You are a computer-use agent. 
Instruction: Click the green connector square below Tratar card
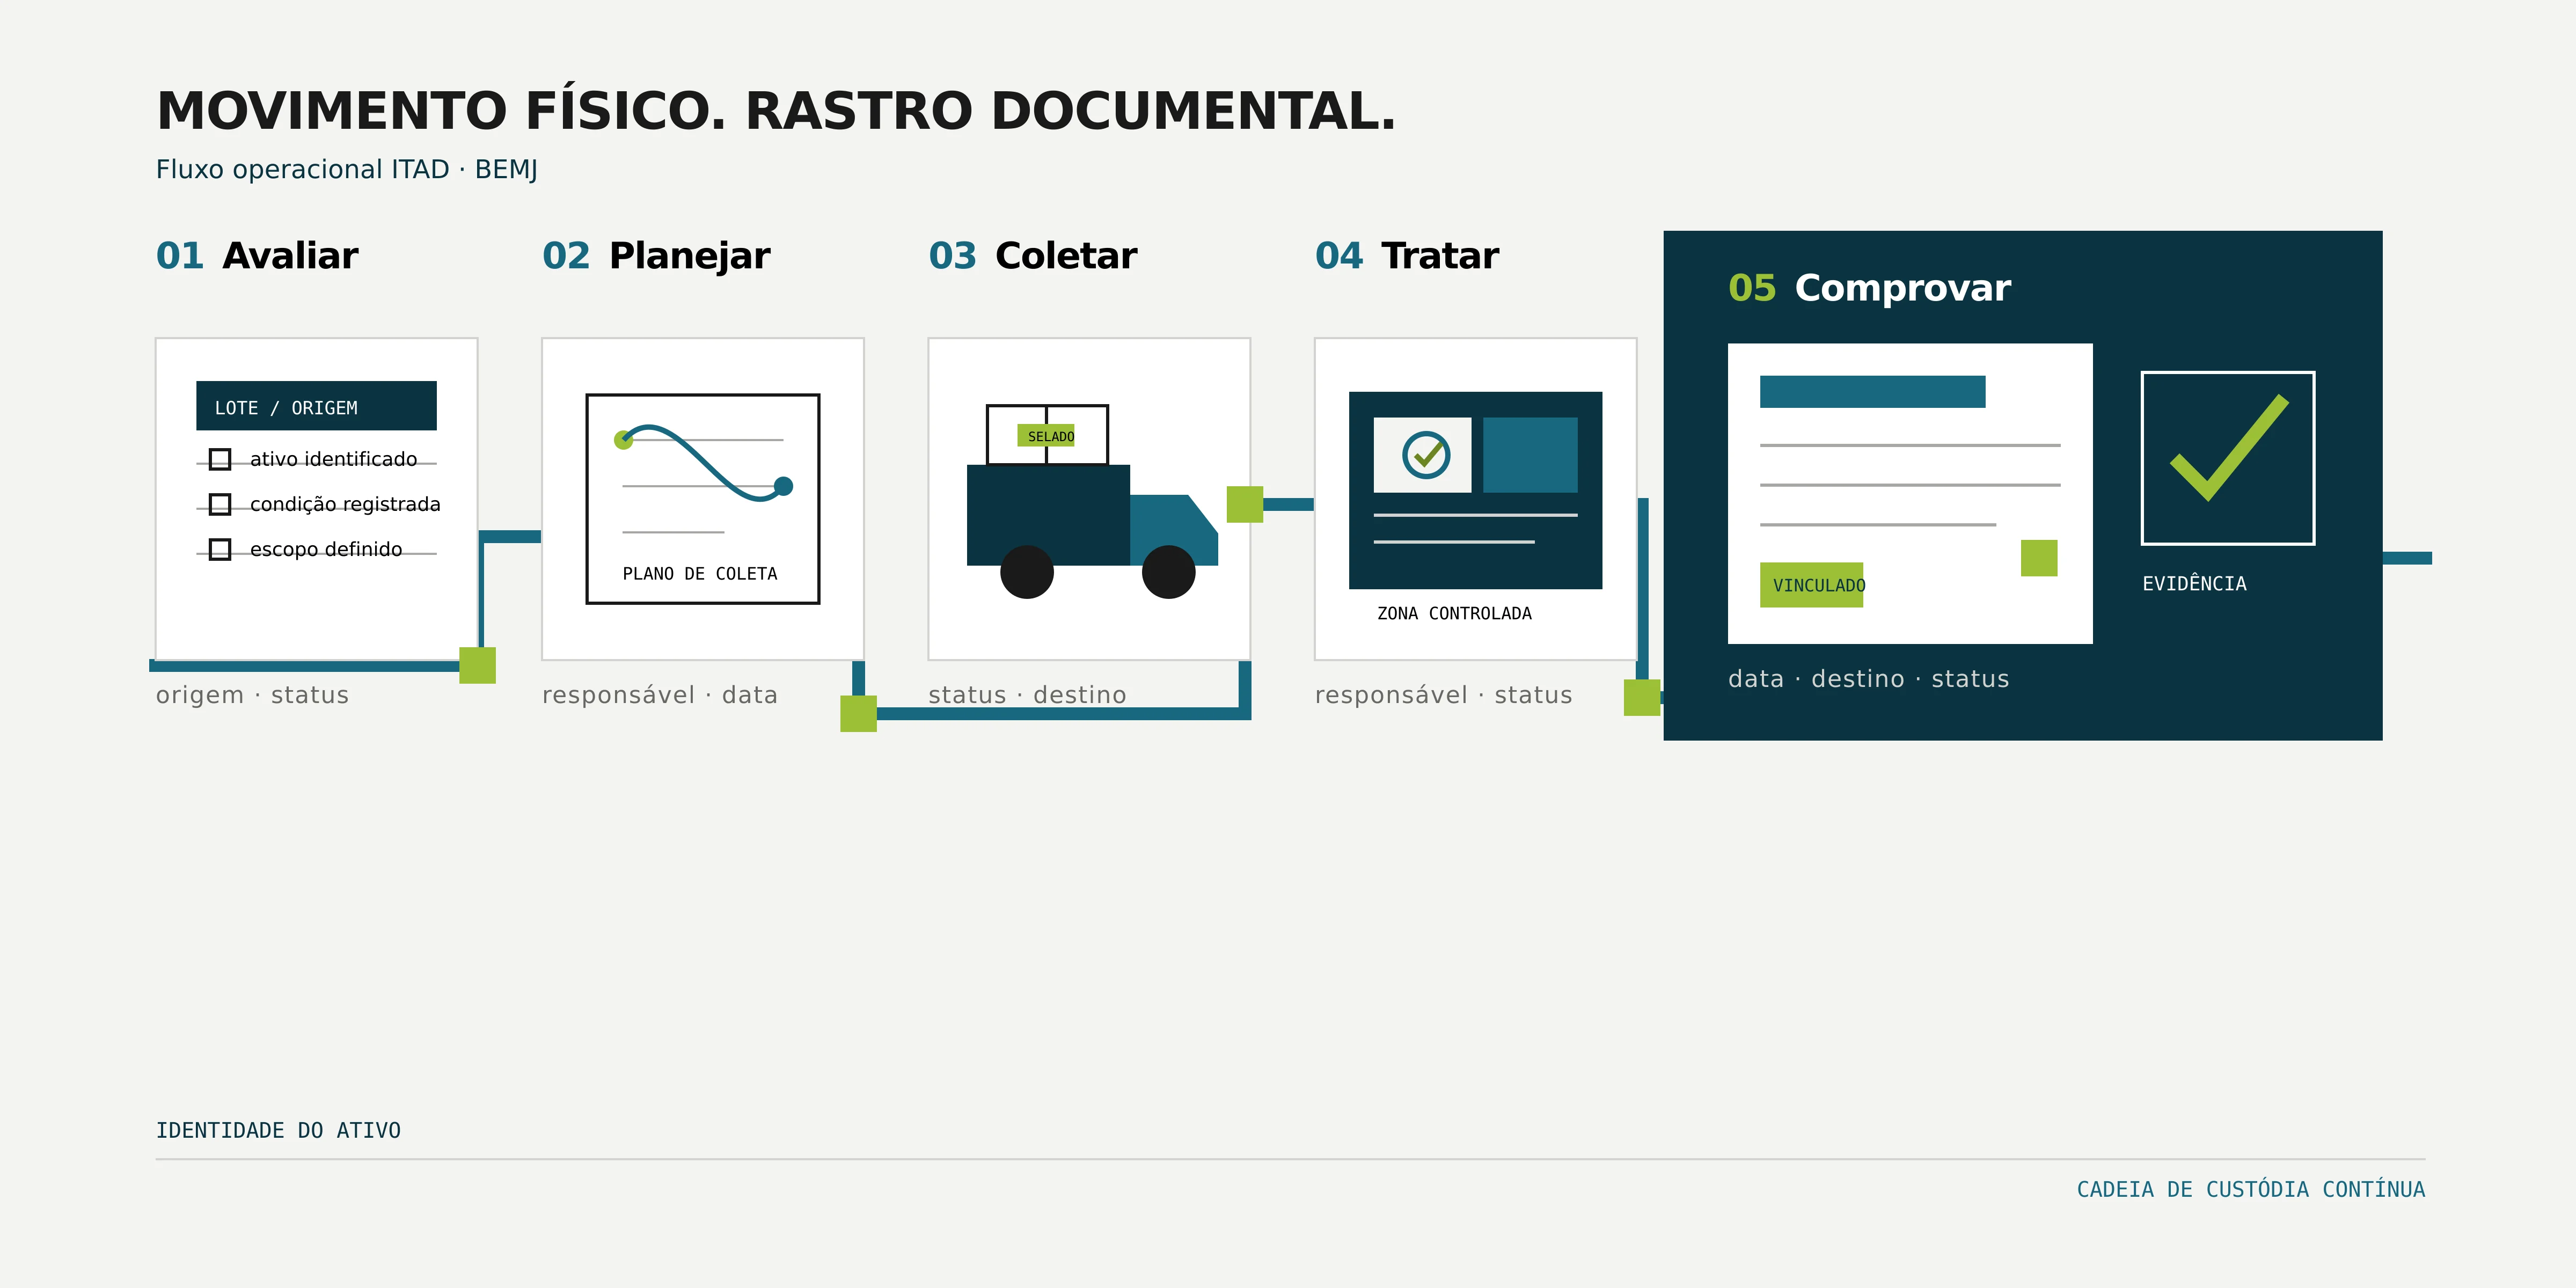point(1642,697)
